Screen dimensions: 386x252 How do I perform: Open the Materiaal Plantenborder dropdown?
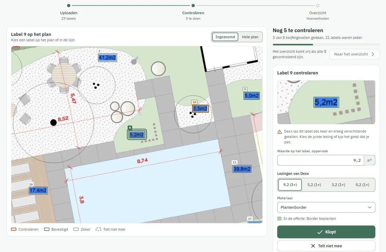pyautogui.click(x=326, y=207)
